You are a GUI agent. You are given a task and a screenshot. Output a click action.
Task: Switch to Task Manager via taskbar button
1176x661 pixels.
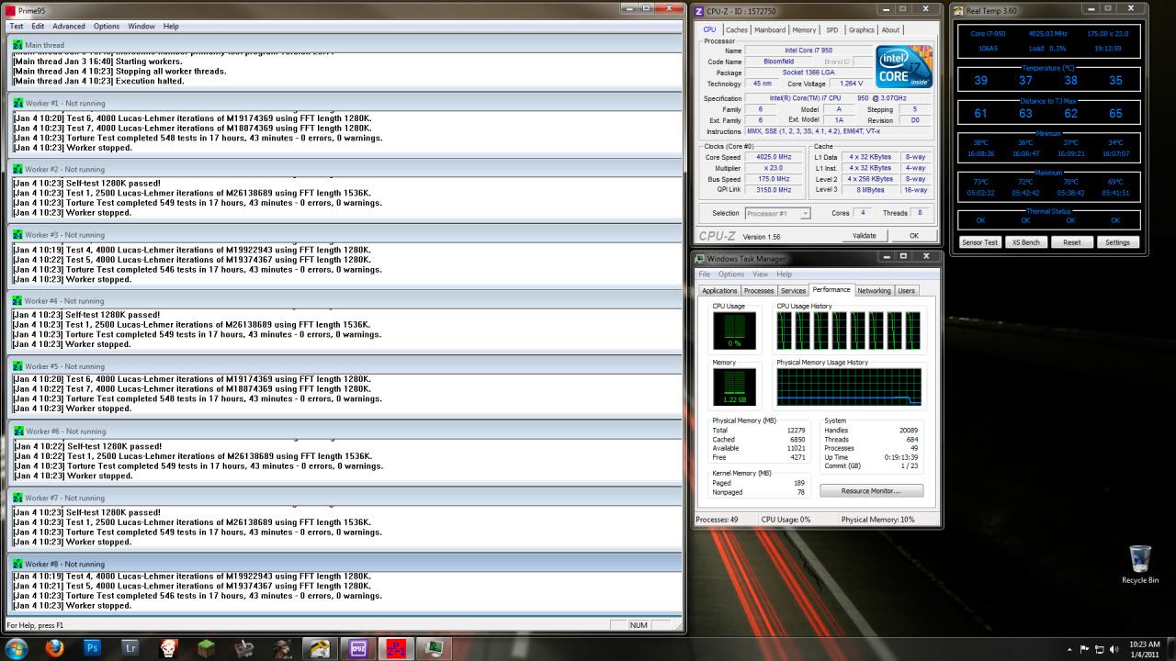[434, 649]
